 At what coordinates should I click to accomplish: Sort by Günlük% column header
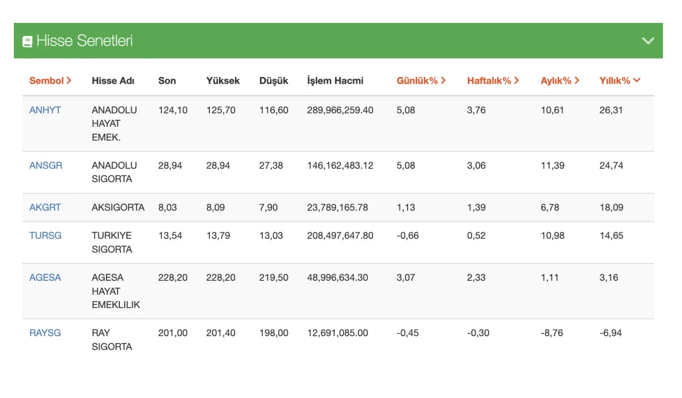pos(421,80)
